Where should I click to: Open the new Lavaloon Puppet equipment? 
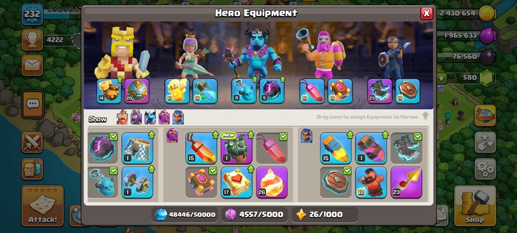(236, 148)
